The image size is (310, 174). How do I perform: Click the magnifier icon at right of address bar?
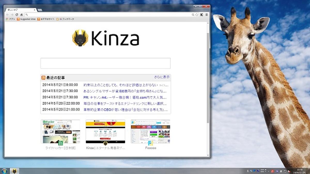click(x=193, y=15)
